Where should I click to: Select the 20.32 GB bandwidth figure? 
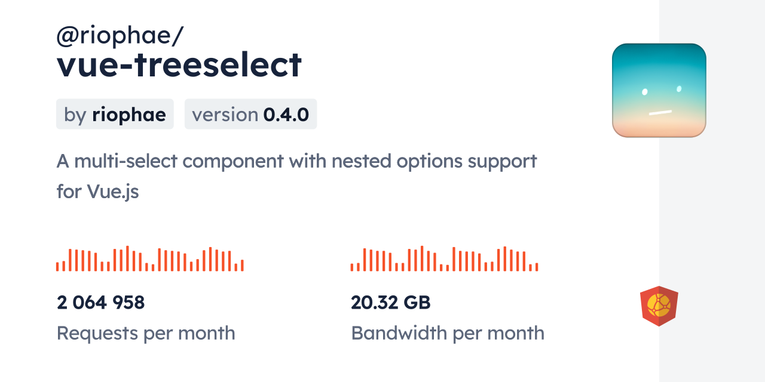[390, 303]
